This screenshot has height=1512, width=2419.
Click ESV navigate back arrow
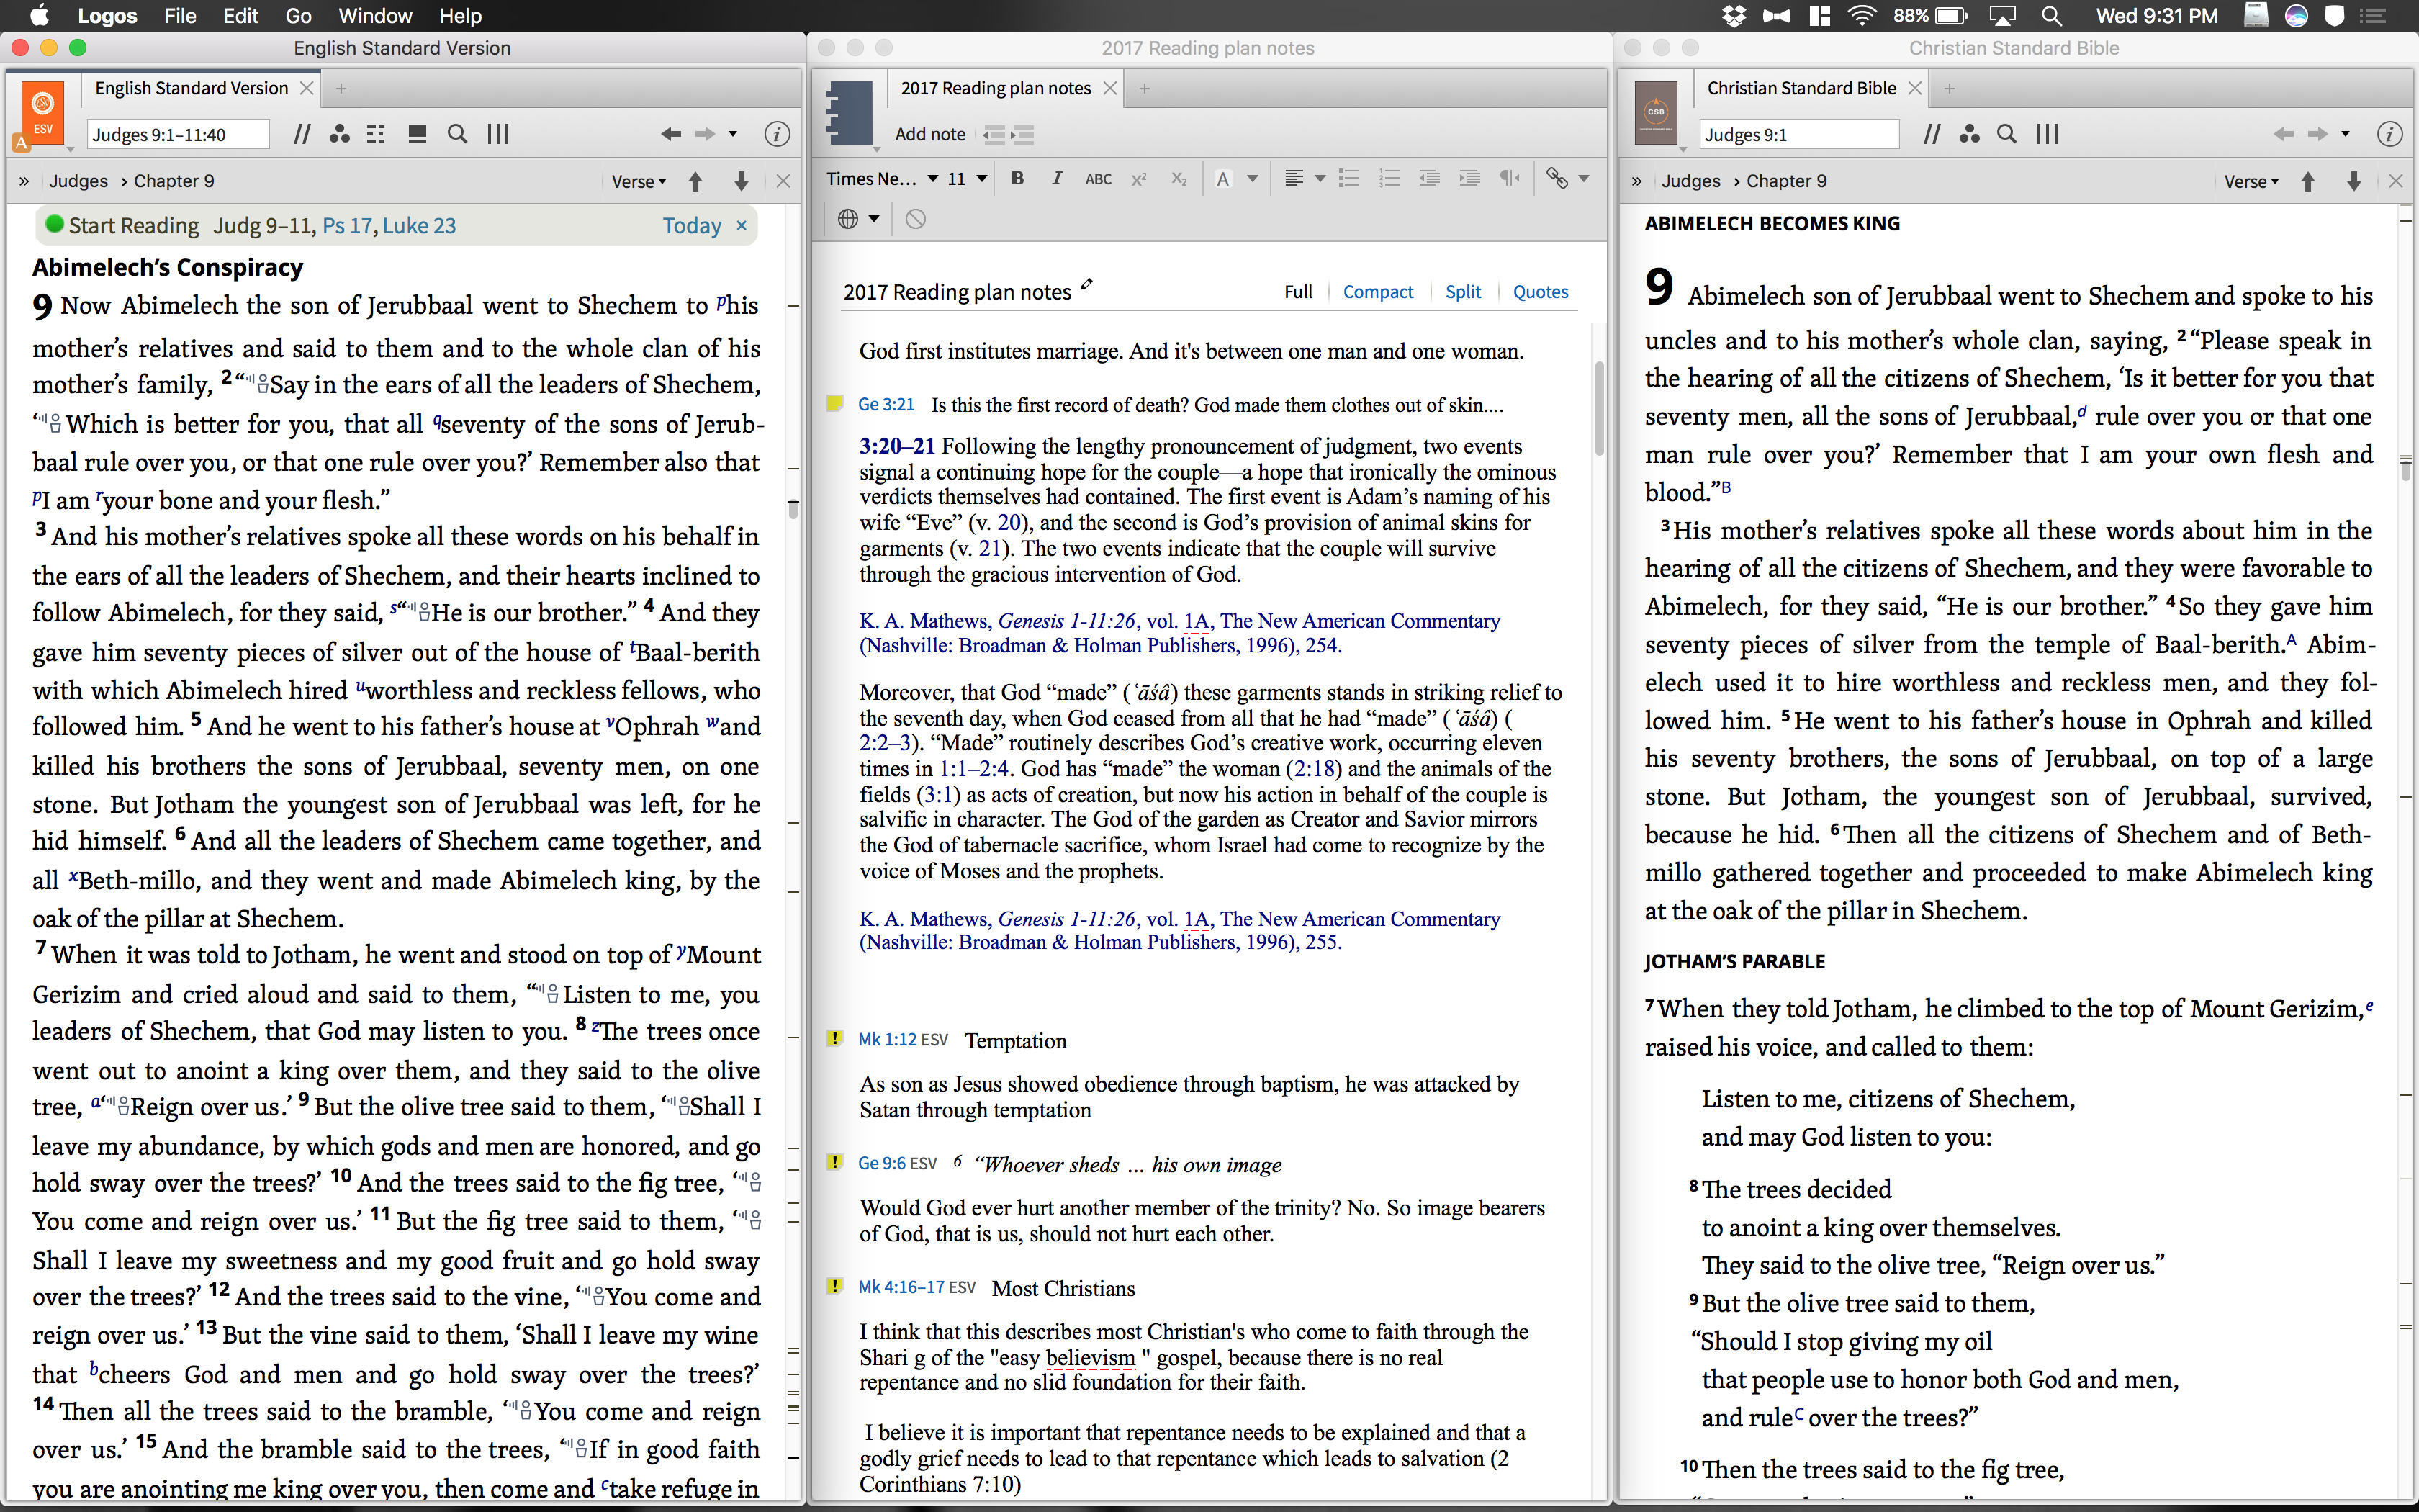tap(671, 134)
